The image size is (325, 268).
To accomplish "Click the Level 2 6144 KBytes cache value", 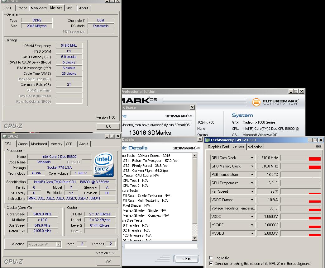I will point(100,225).
